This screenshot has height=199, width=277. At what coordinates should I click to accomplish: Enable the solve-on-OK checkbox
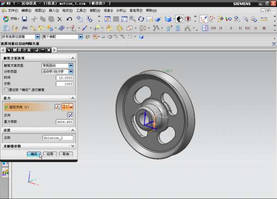coord(6,90)
